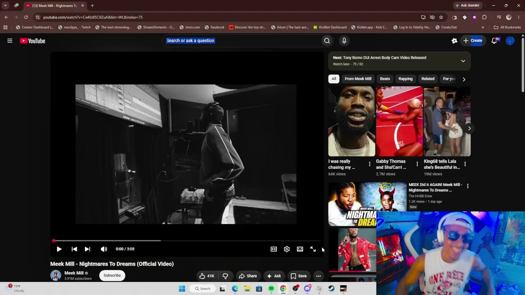525x295 pixels.
Task: Open a new Chrome tab
Action: coord(92,6)
